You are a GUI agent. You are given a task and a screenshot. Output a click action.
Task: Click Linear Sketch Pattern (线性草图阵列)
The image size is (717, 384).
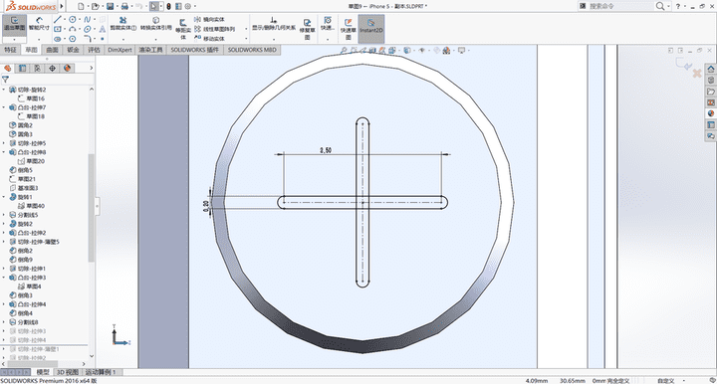pyautogui.click(x=214, y=29)
